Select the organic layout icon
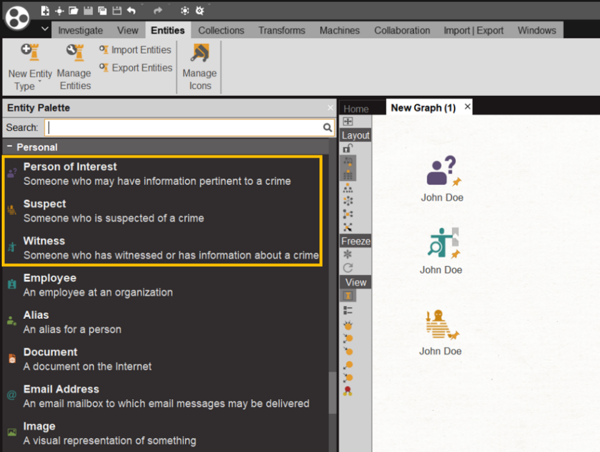Viewport: 600px width, 452px height. pos(348,214)
